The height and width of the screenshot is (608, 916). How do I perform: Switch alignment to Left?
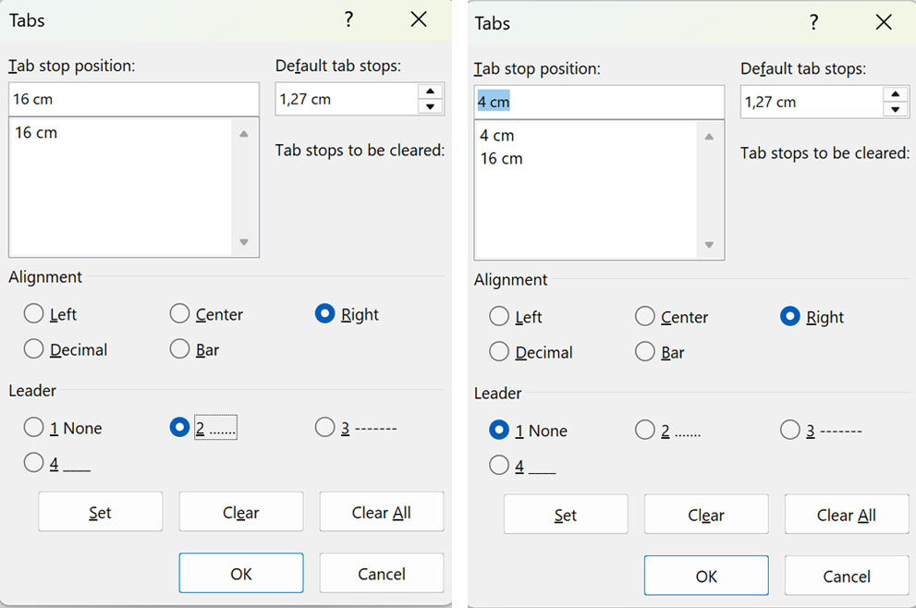click(33, 314)
